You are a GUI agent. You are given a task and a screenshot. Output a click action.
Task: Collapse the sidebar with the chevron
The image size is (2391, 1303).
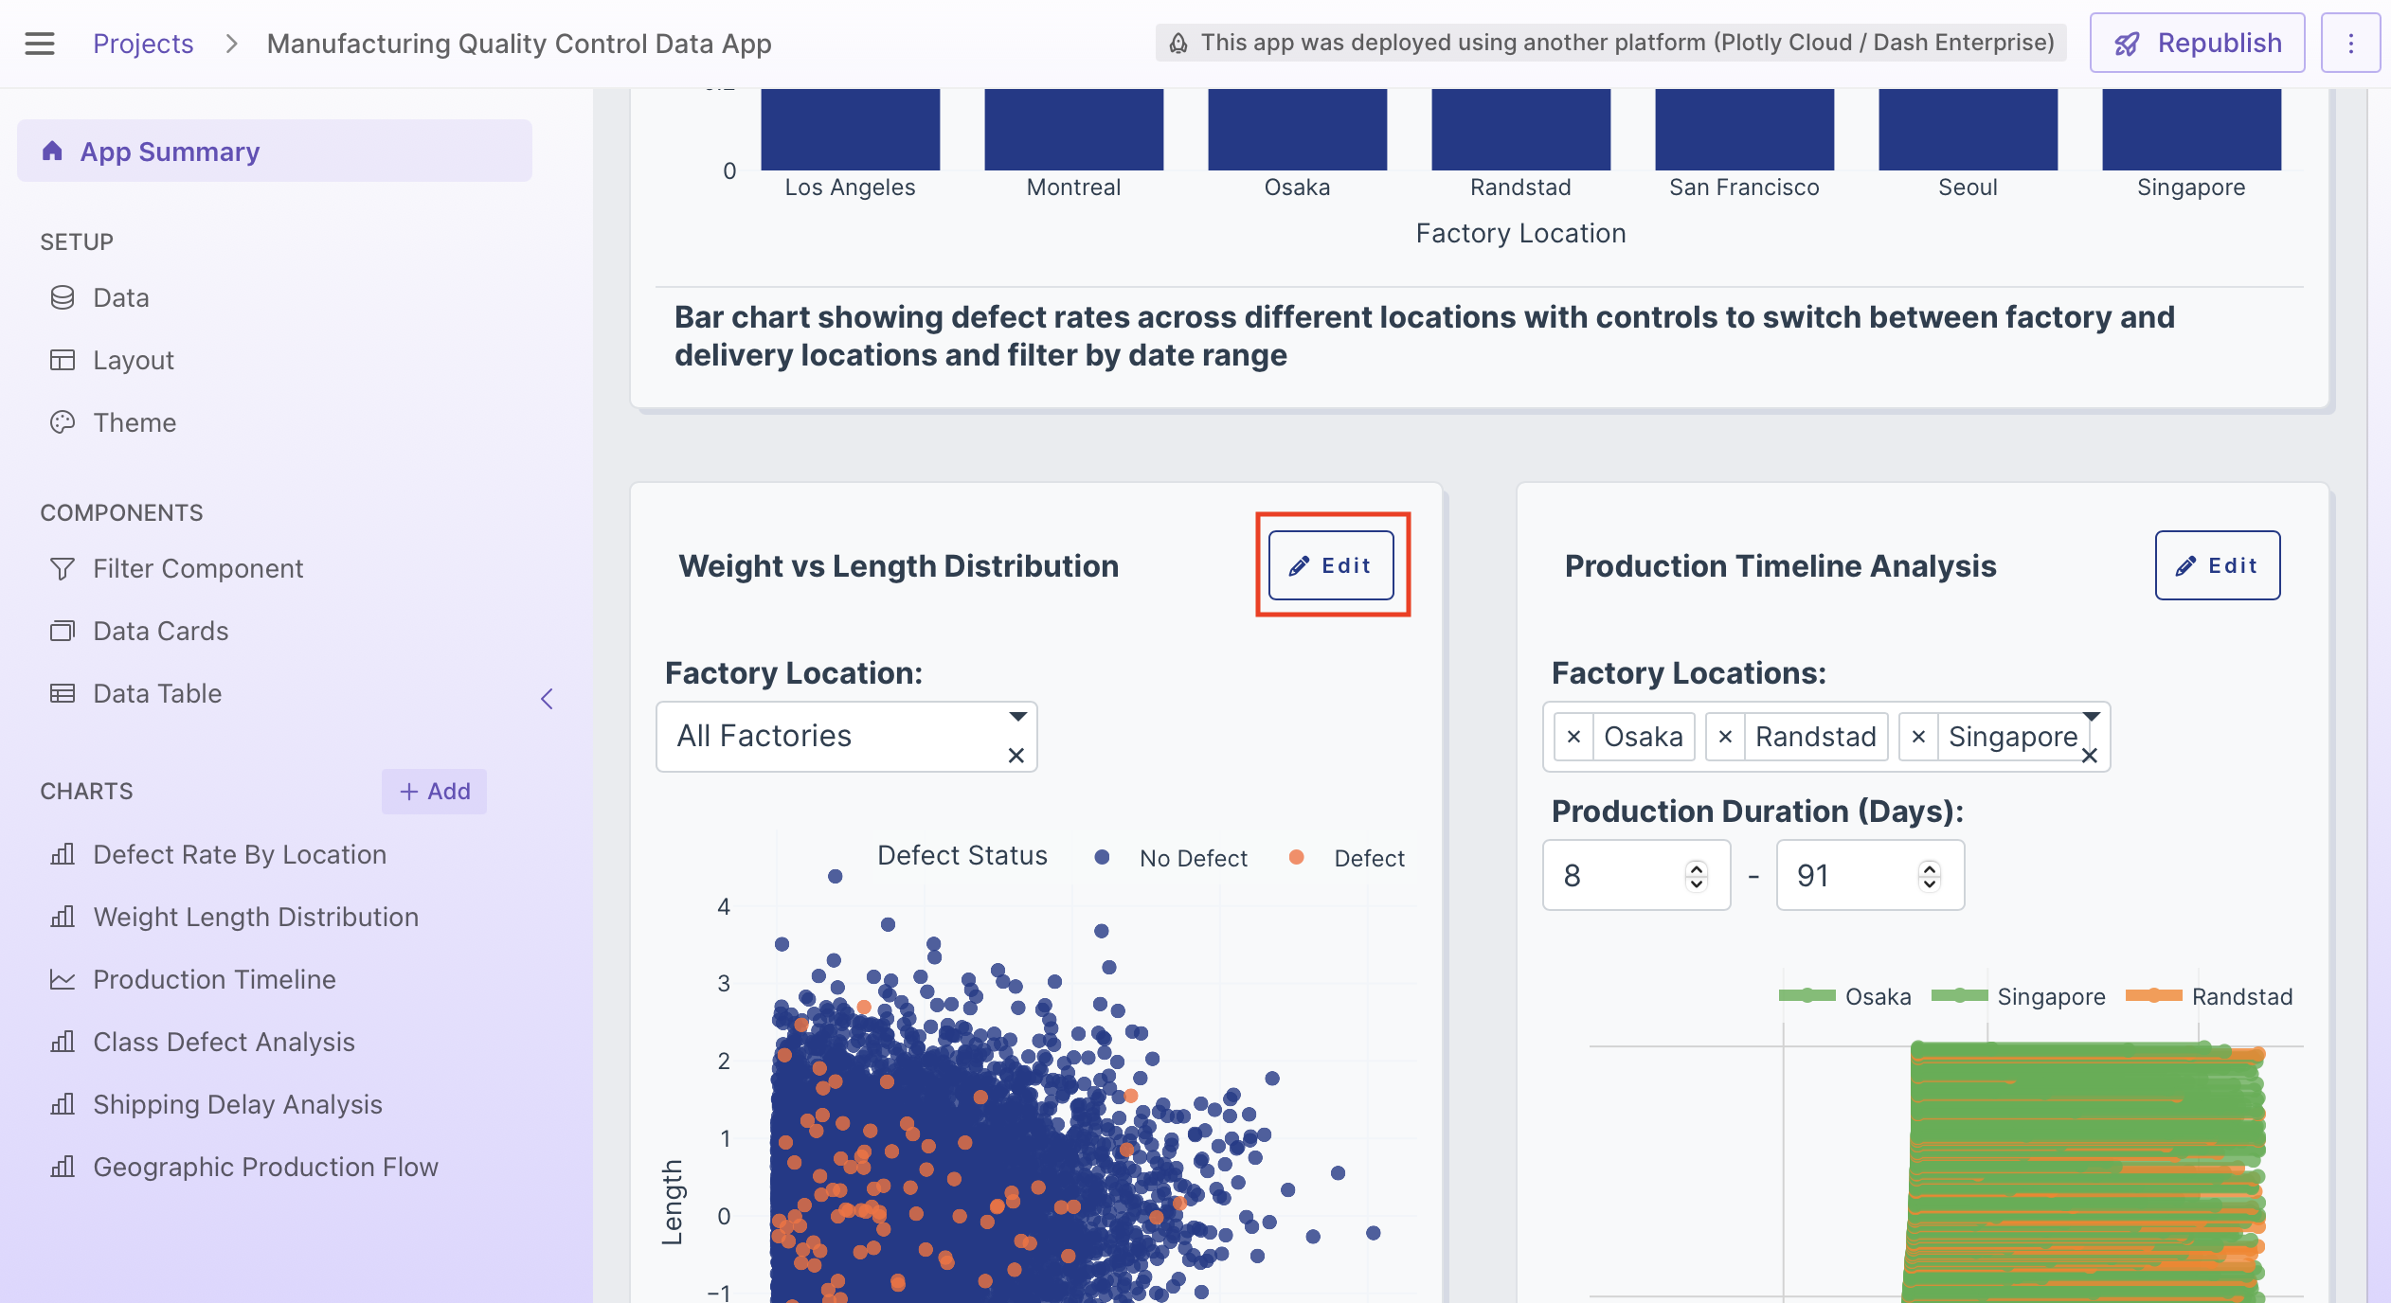pyautogui.click(x=547, y=699)
